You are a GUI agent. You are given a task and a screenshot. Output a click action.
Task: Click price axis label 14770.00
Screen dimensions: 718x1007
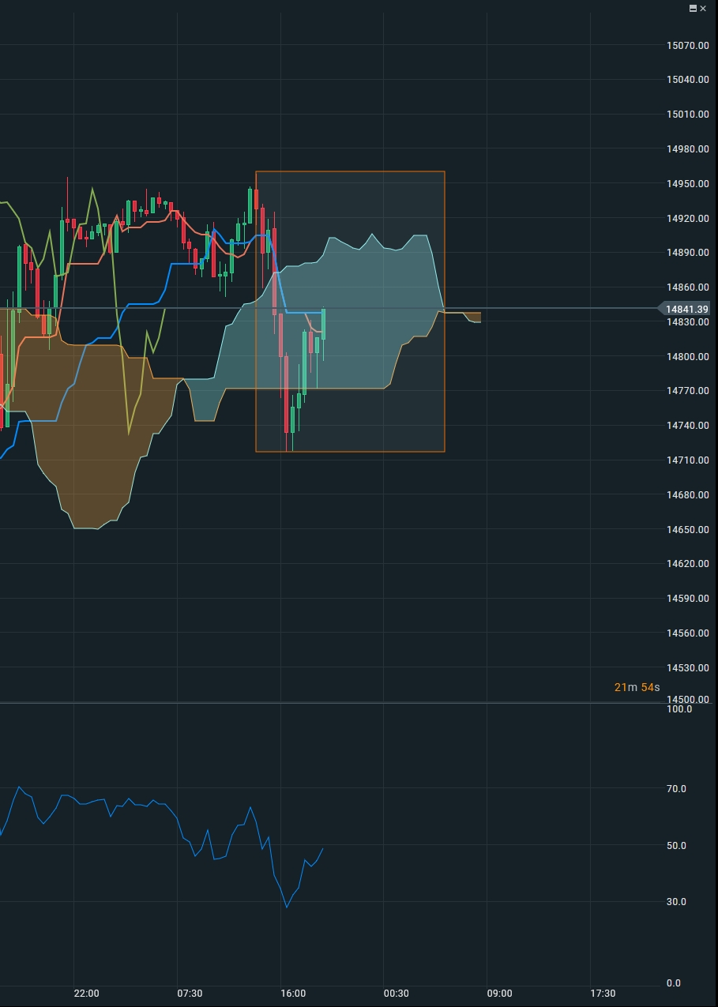click(x=687, y=391)
